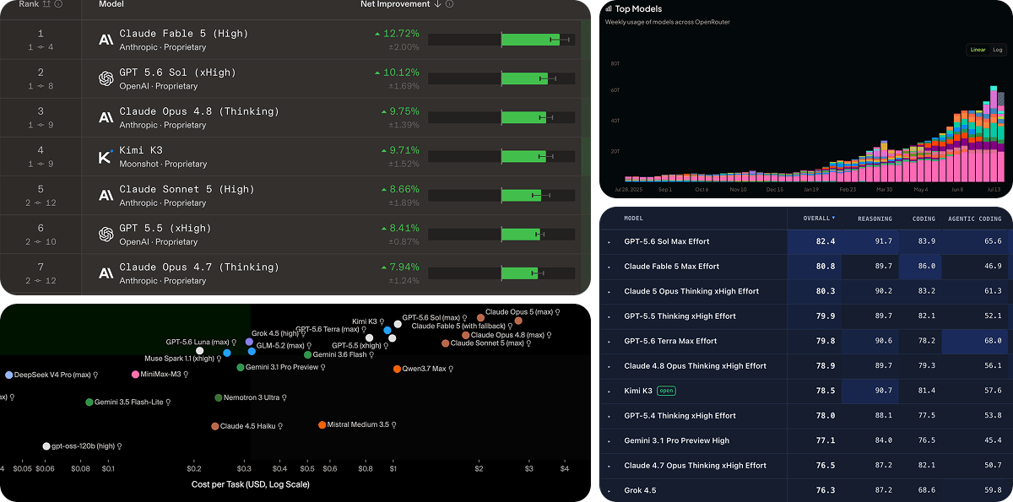The height and width of the screenshot is (502, 1013).
Task: Click the Weekly usage of models across OpenRouter subtitle
Action: pos(668,22)
